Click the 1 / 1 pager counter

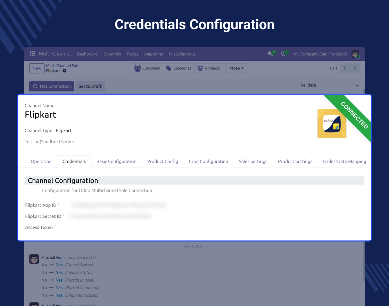333,68
